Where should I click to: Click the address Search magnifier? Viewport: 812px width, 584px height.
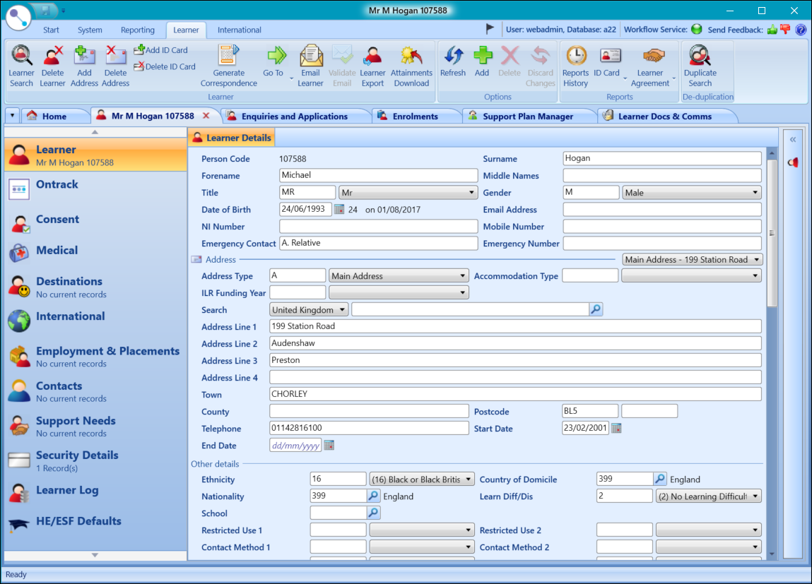594,309
